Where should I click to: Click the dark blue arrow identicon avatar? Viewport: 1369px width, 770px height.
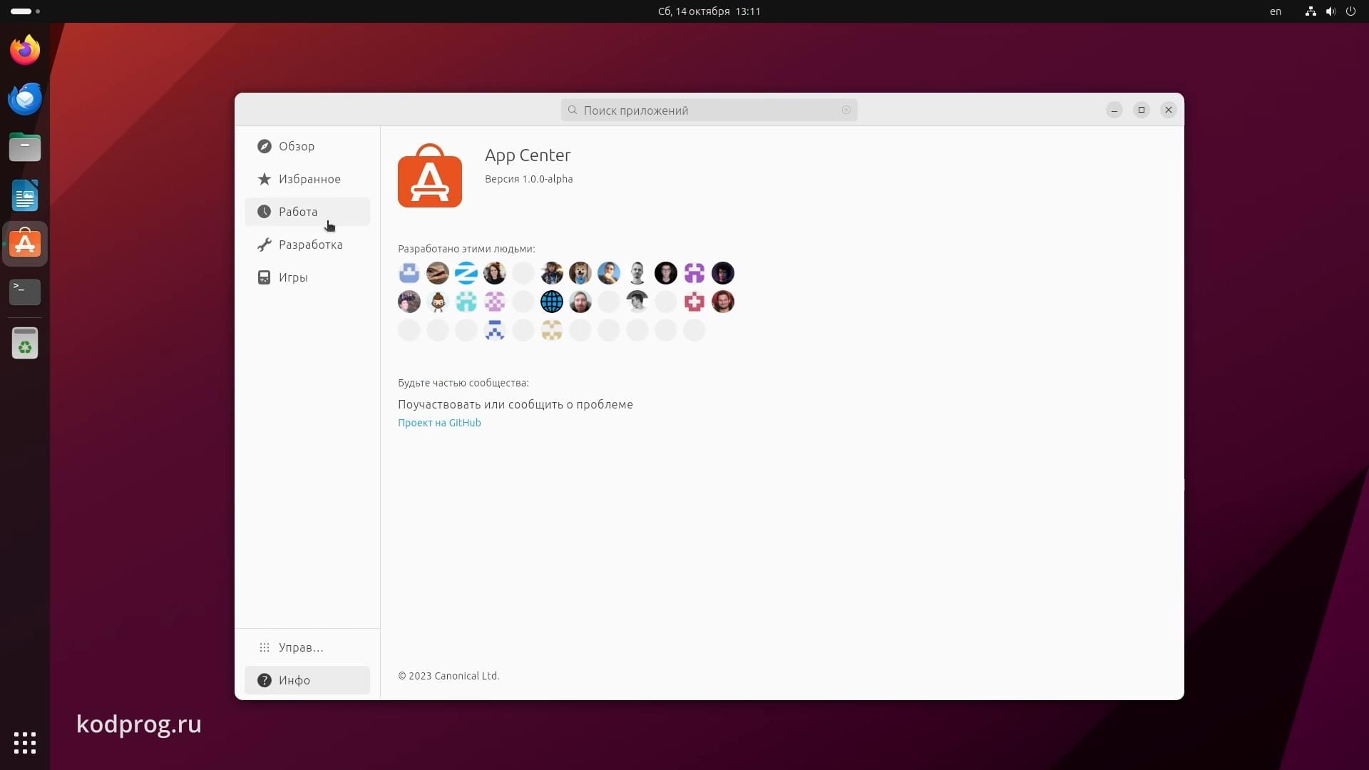pos(495,330)
